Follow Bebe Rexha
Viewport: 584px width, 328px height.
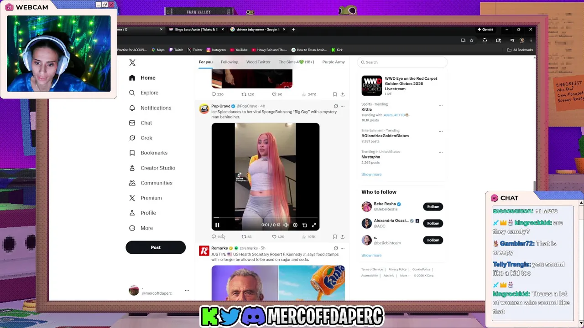coord(433,207)
